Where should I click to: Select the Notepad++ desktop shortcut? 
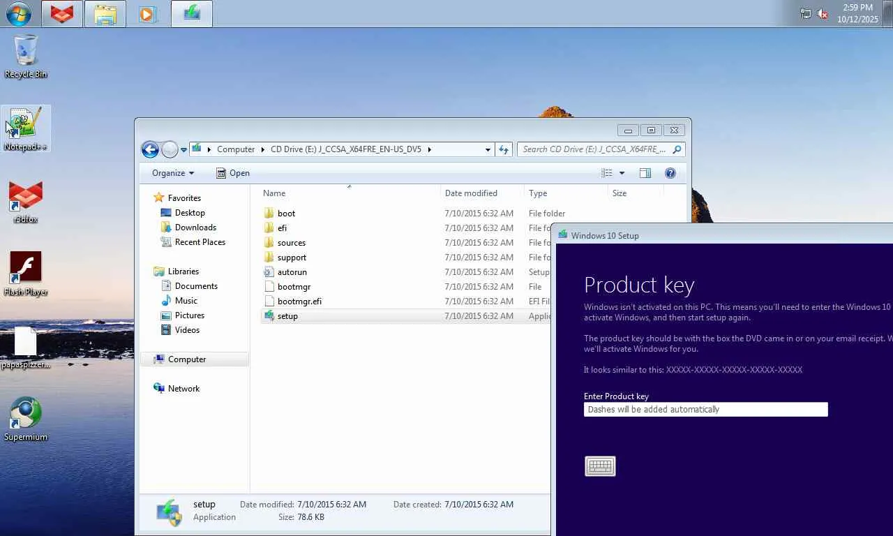click(x=26, y=129)
